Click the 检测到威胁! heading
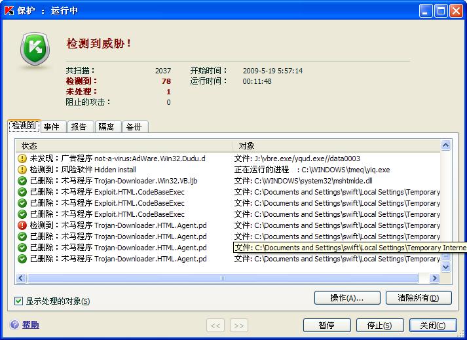This screenshot has height=340, width=467. tap(99, 43)
